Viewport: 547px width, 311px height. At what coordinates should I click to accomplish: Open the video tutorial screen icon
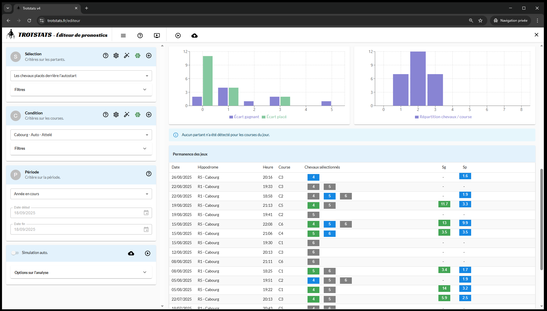pyautogui.click(x=157, y=36)
